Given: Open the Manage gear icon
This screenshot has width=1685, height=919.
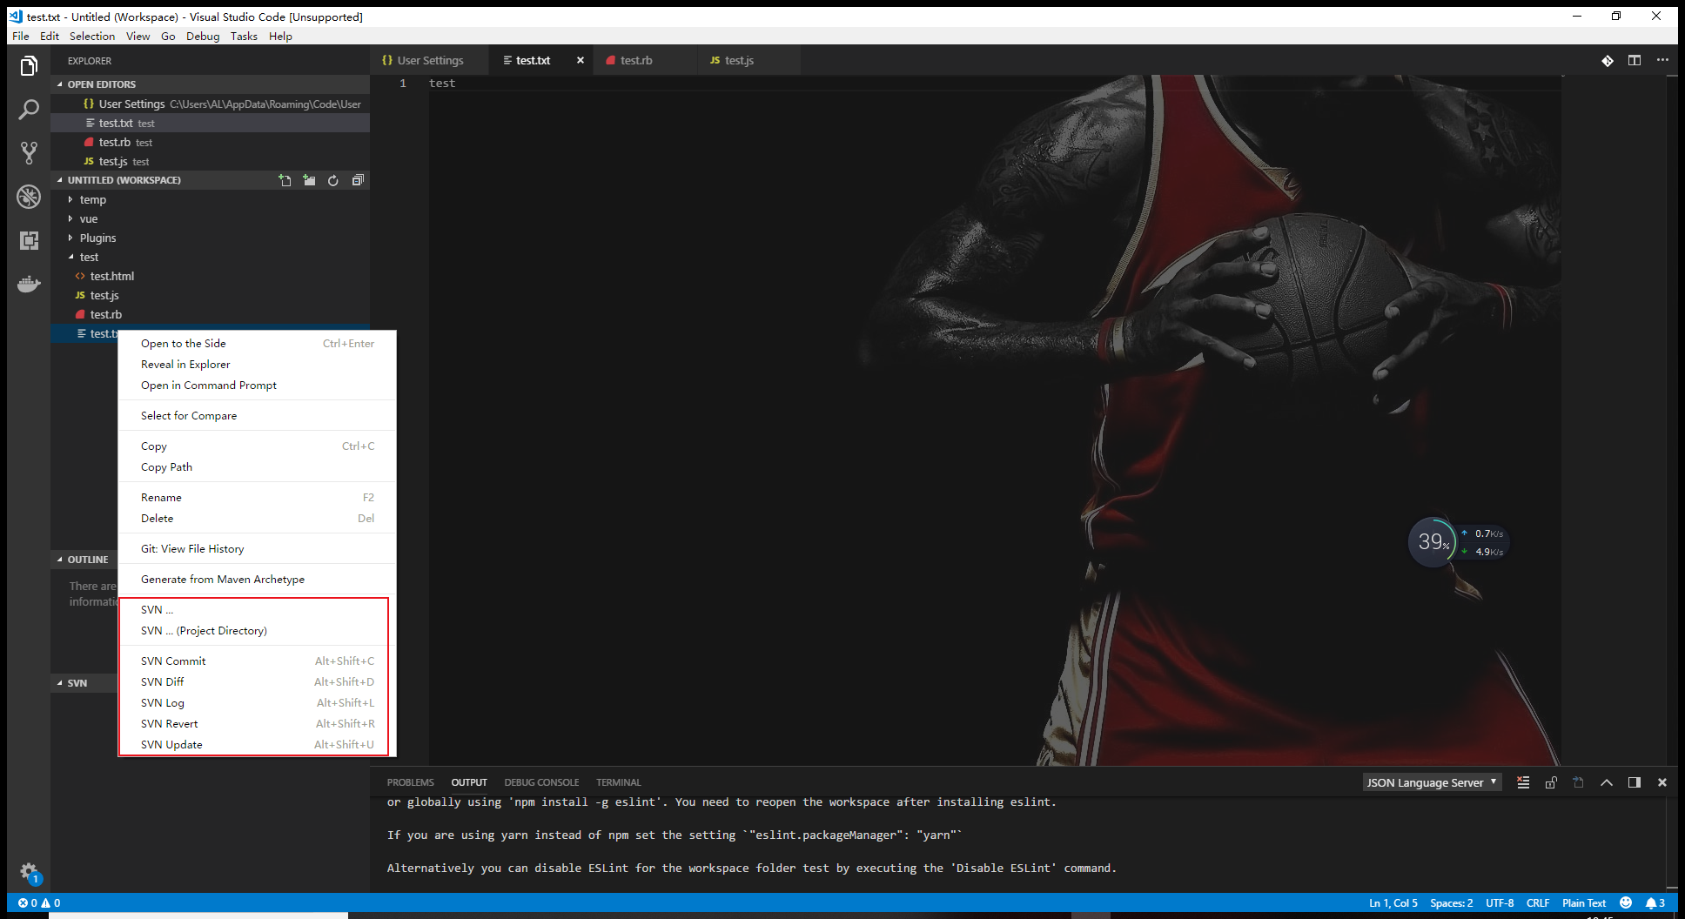Looking at the screenshot, I should click(x=29, y=871).
